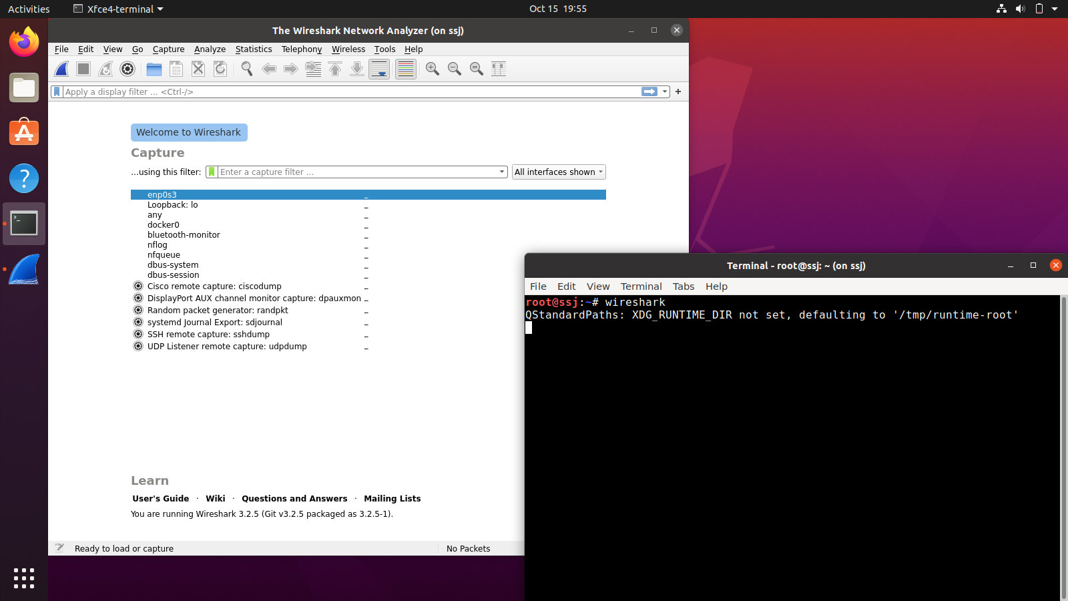Save the capture file from the toolbar

point(176,69)
